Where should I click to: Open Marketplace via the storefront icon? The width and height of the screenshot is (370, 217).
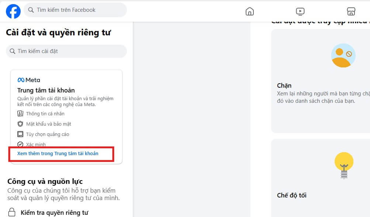point(351,11)
